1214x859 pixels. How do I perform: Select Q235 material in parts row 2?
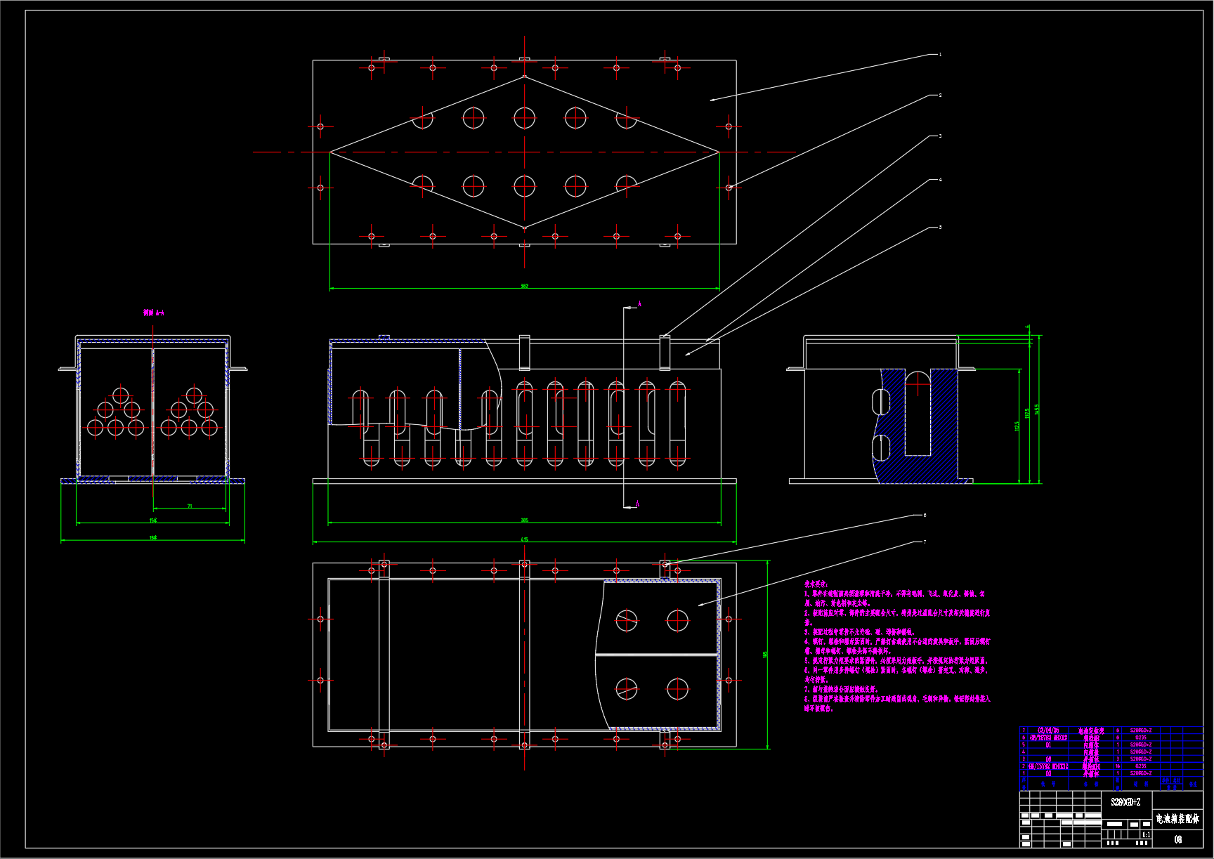click(1141, 766)
